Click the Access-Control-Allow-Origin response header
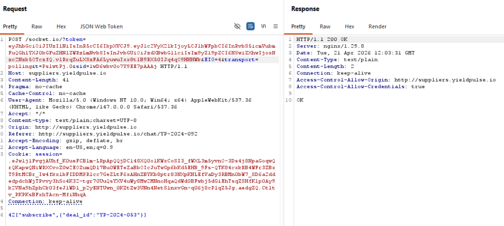This screenshot has height=226, width=504. click(396, 80)
